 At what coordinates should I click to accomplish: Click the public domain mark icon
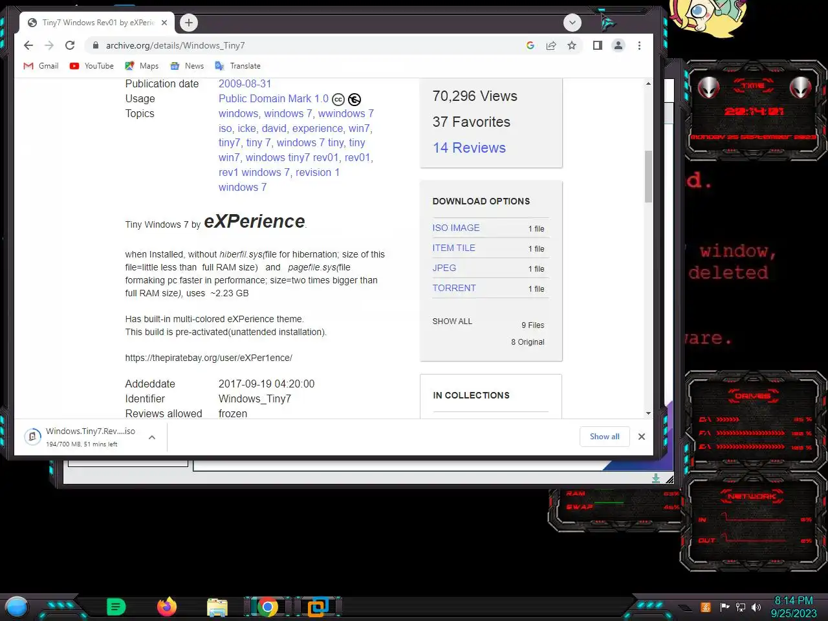[x=354, y=100]
